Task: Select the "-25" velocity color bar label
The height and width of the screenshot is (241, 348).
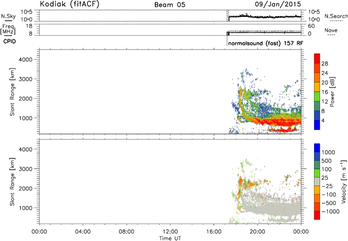Action: click(x=327, y=186)
